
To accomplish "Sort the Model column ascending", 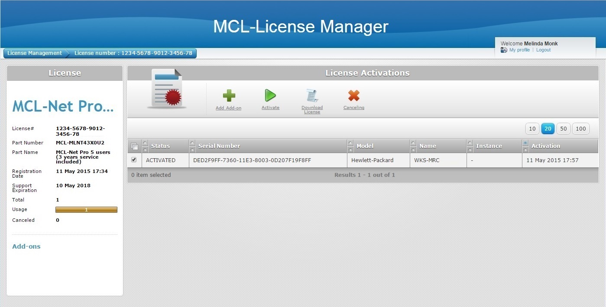I will [x=350, y=143].
